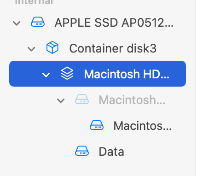Click the Container disk3 cube icon
The height and width of the screenshot is (176, 197).
(x=52, y=47)
